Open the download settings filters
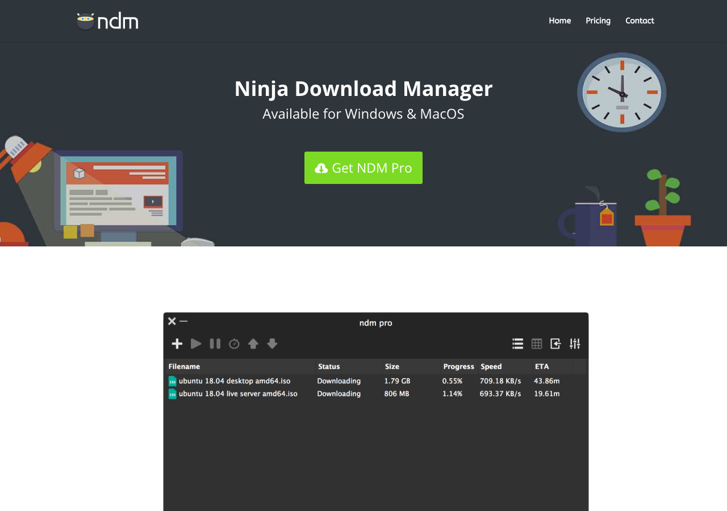 coord(574,344)
